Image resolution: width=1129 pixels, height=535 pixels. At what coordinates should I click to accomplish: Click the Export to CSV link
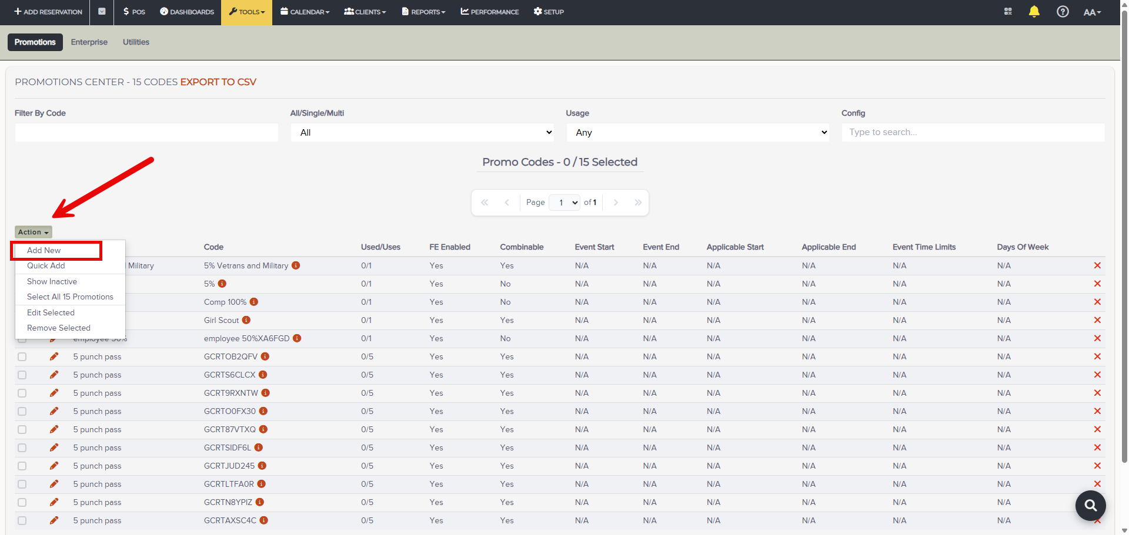[x=218, y=82]
